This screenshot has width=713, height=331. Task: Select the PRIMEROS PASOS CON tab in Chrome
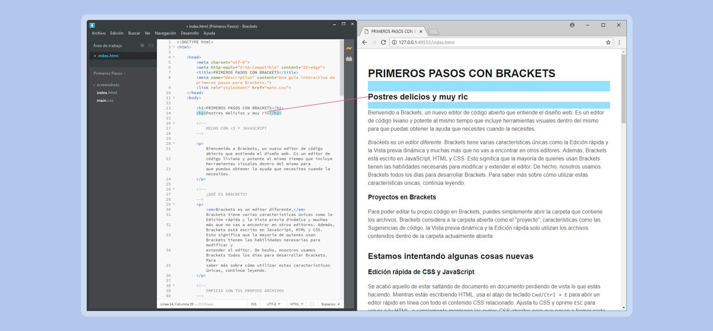[x=392, y=31]
